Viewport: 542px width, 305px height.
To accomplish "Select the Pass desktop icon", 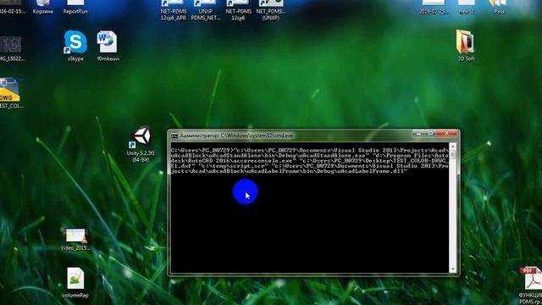I will click(499, 7).
